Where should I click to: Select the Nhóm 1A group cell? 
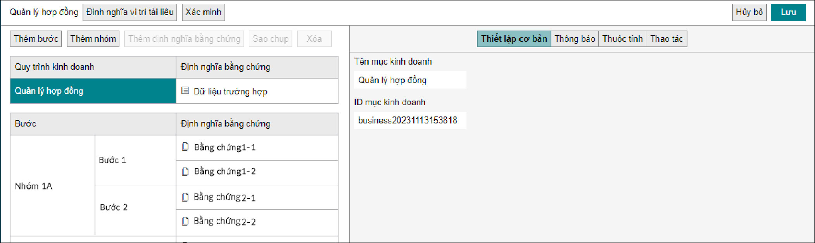[x=52, y=186]
